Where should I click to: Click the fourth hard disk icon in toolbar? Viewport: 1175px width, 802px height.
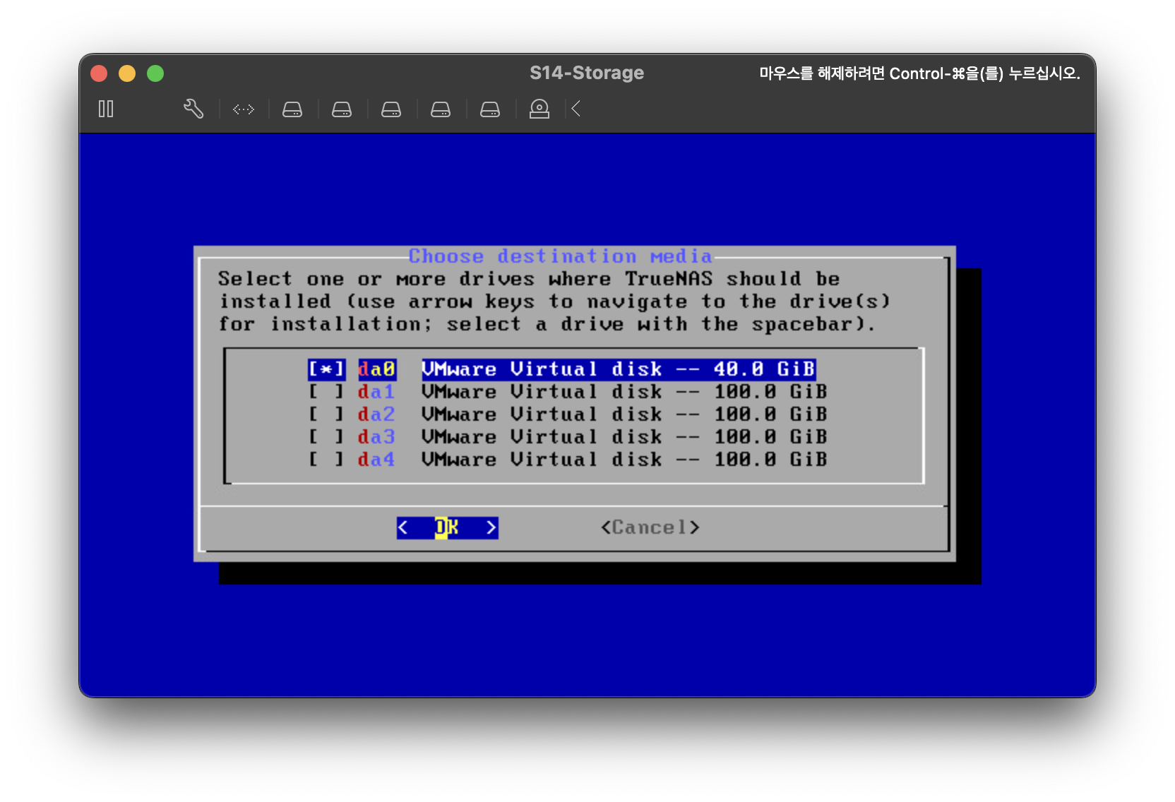(x=441, y=109)
